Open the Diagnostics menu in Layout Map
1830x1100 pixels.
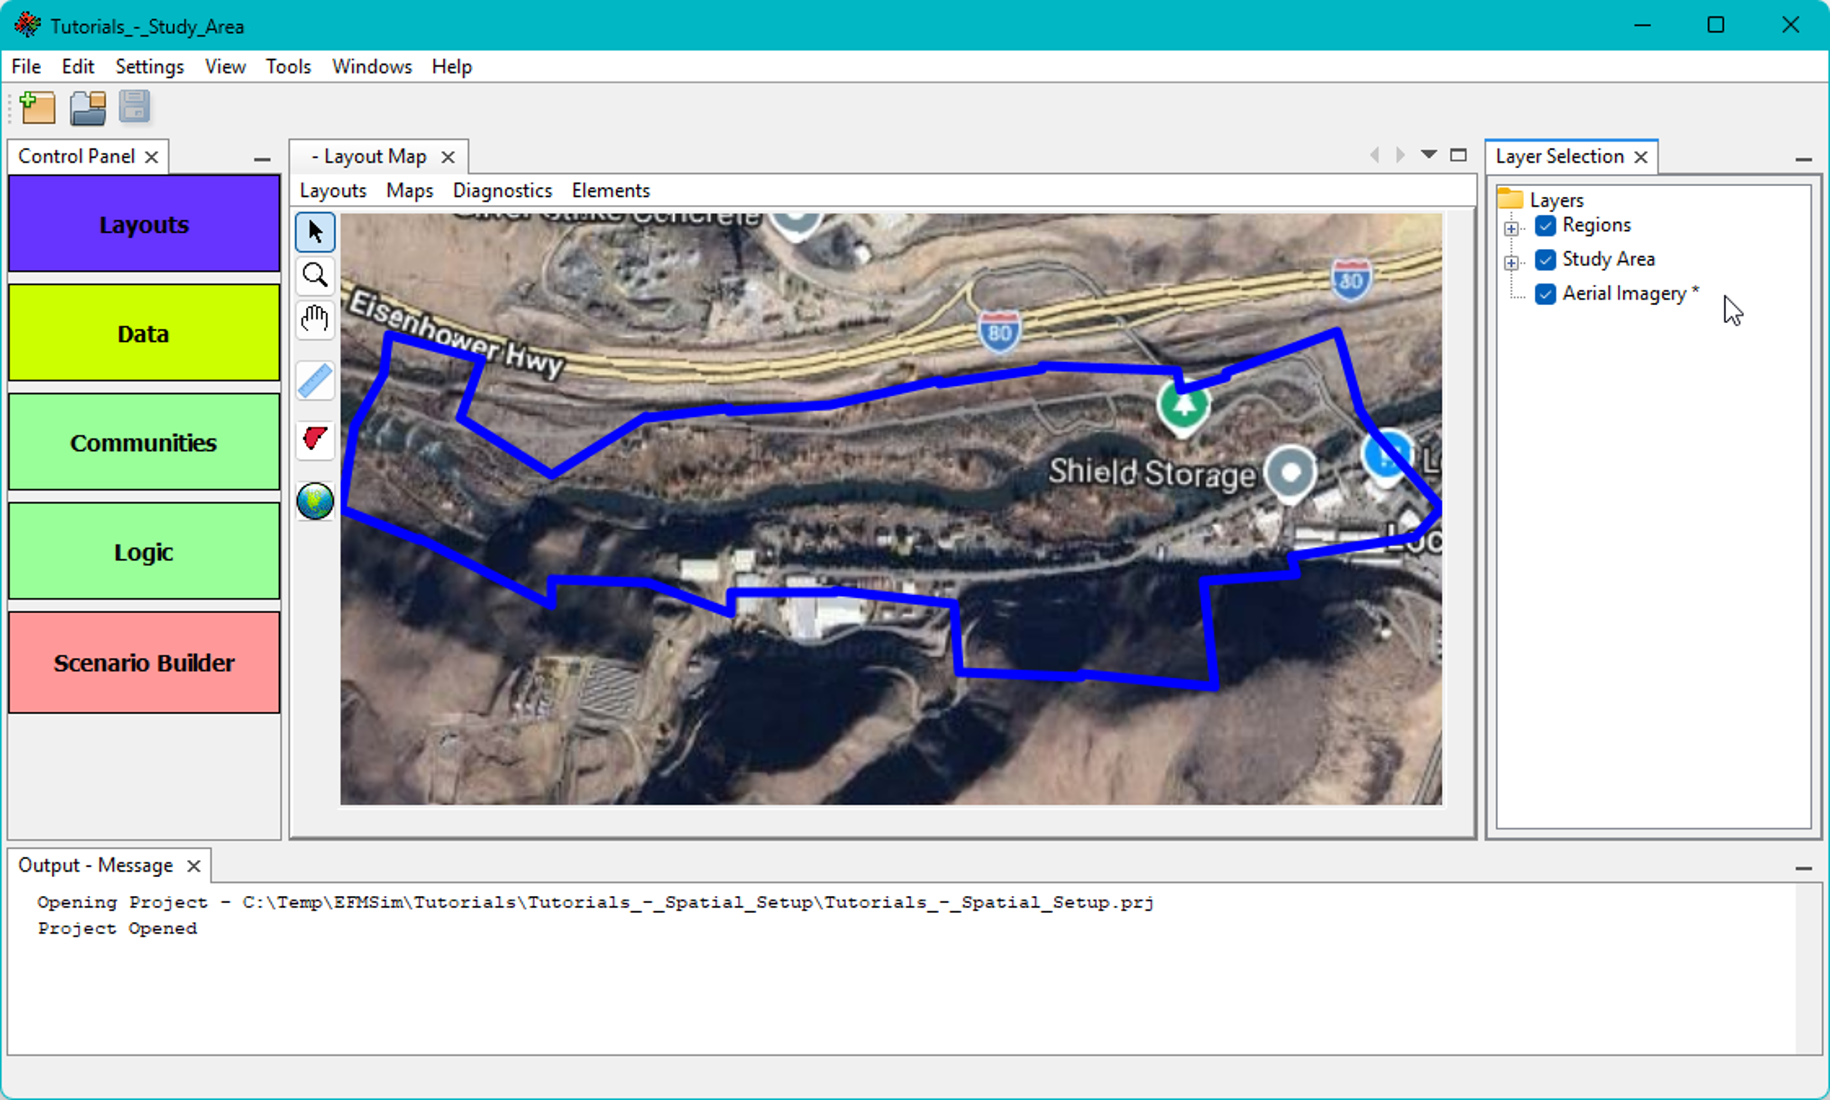tap(502, 191)
